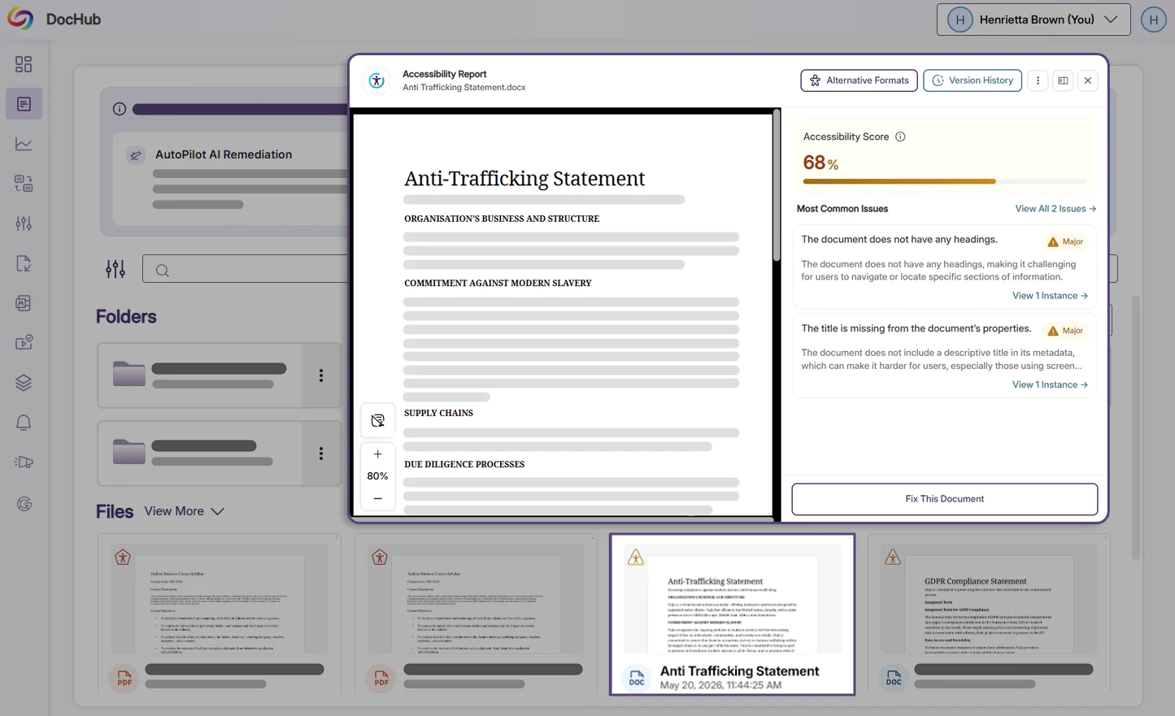Zoom in the document preview
Screen dimensions: 1175x716
(x=378, y=454)
